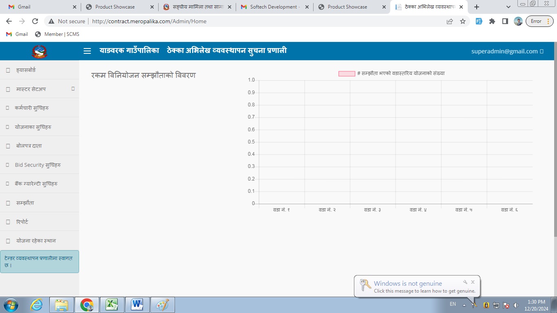Open the superadmin@gmail.com user dropdown
This screenshot has width=557, height=313.
(507, 51)
